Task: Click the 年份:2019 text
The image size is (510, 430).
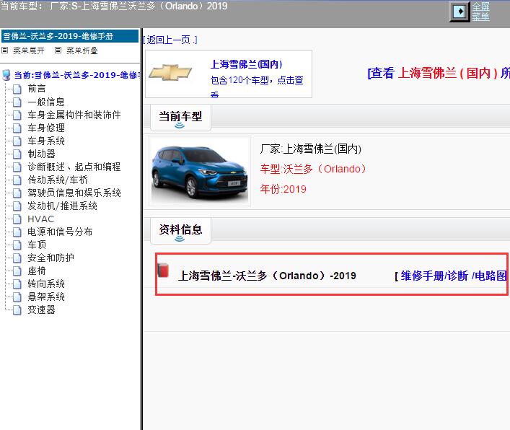Action: coord(283,189)
